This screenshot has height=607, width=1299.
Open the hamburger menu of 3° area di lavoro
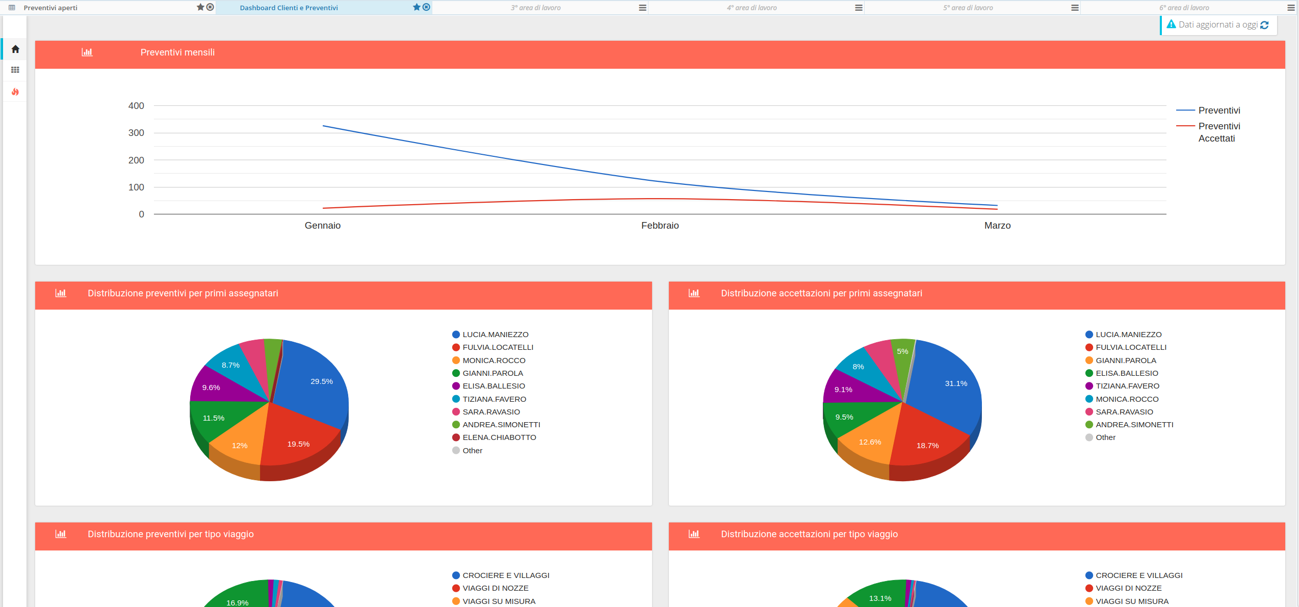[x=642, y=8]
